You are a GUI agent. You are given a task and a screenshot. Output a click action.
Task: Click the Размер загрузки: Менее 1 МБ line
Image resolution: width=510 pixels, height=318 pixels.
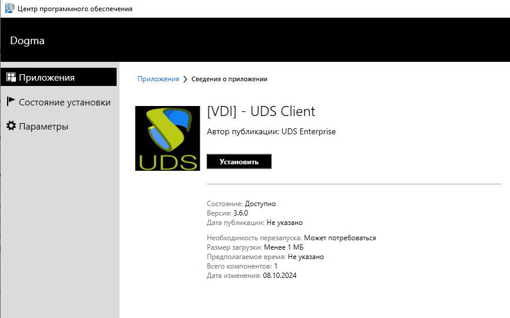click(255, 247)
